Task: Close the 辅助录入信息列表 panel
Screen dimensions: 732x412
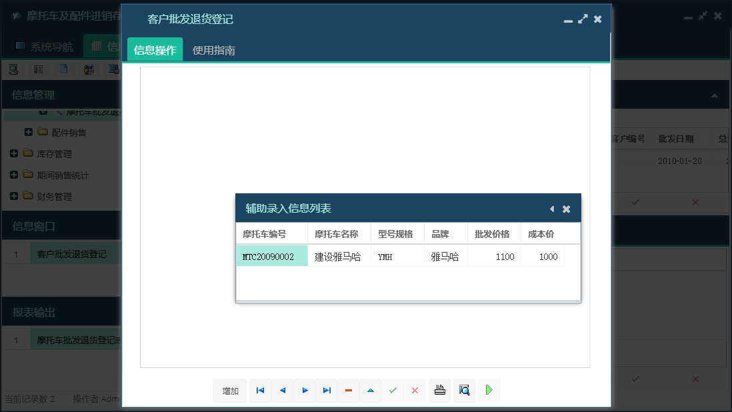Action: (x=566, y=209)
